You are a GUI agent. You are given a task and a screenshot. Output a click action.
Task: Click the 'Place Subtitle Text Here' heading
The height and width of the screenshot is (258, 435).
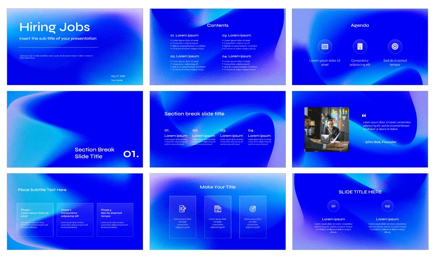[42, 190]
